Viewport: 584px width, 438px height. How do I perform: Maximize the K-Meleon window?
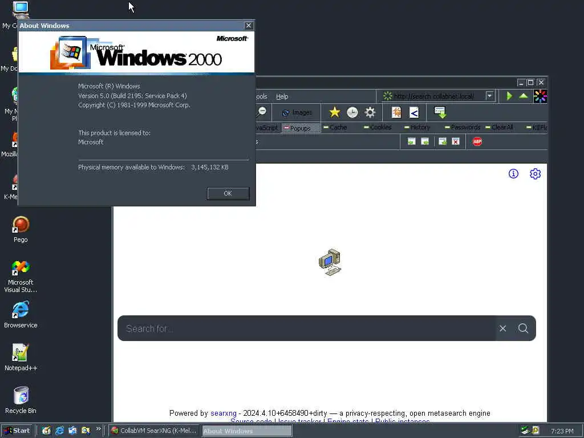click(531, 82)
